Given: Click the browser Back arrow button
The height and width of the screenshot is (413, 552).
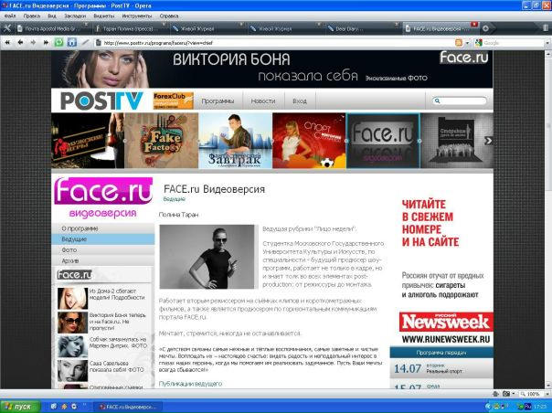Looking at the screenshot, I should 21,42.
